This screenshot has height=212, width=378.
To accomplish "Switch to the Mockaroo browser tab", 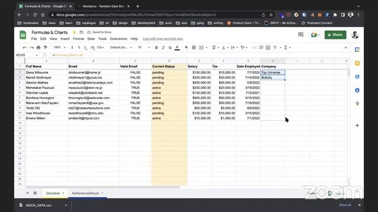I will click(103, 6).
